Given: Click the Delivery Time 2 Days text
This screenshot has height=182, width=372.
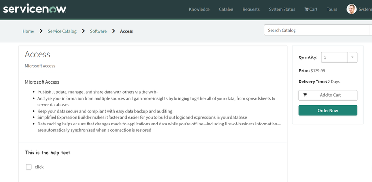Looking at the screenshot, I should click(319, 82).
